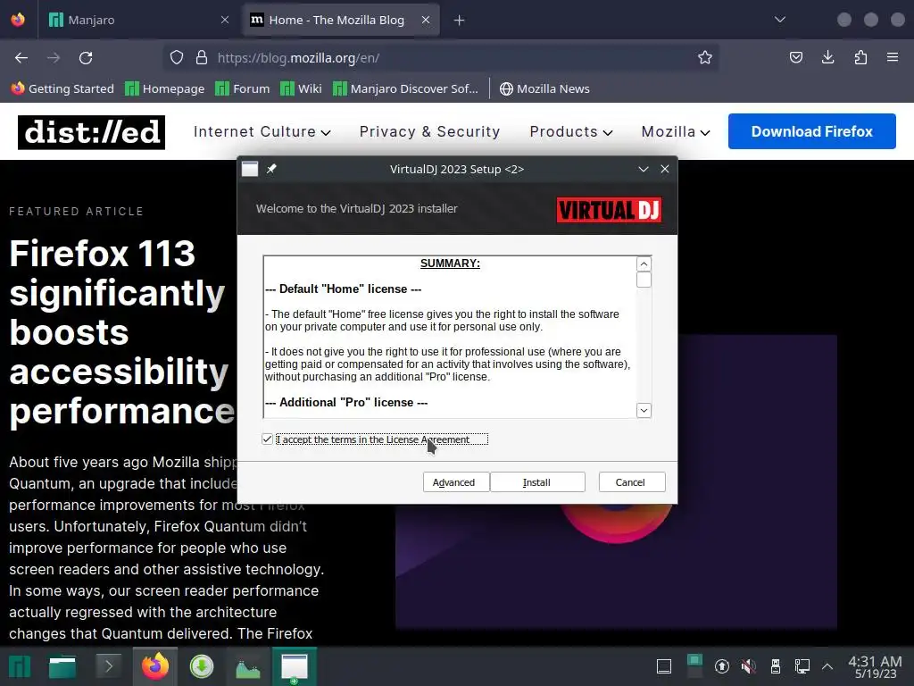Go forward one page
The image size is (914, 686).
(54, 58)
